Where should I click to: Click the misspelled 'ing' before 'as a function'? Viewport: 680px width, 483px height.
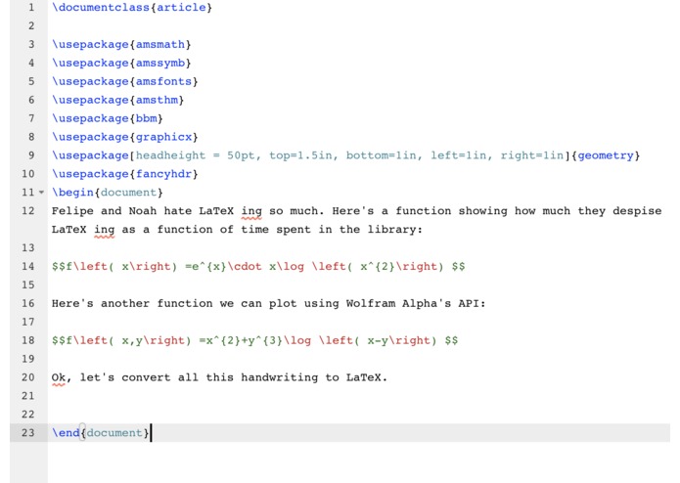[x=105, y=230]
